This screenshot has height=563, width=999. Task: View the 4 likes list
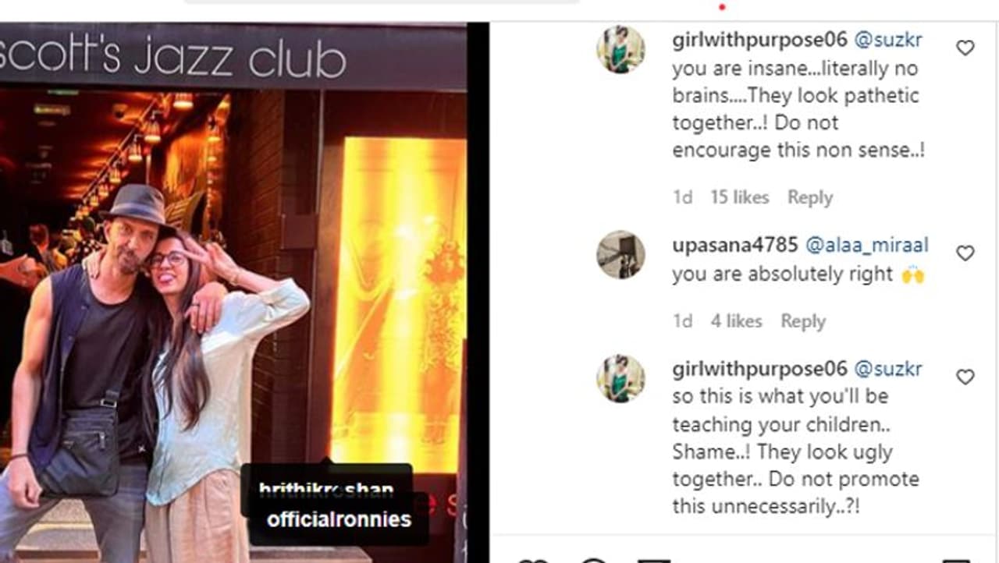point(736,321)
